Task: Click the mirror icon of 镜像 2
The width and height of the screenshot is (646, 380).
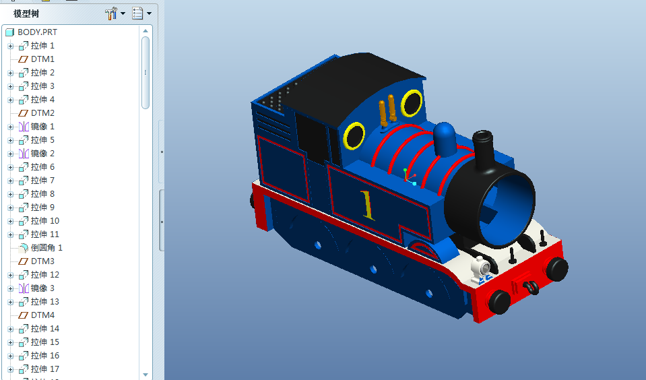Action: (24, 154)
